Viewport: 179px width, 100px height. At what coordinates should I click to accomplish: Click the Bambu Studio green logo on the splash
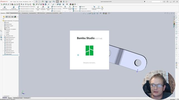pyautogui.click(x=89, y=51)
